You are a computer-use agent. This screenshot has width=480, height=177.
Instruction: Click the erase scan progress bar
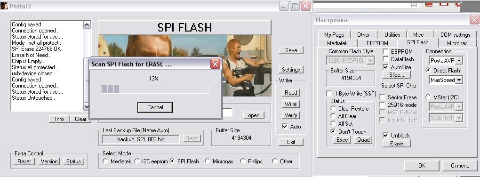click(x=155, y=89)
